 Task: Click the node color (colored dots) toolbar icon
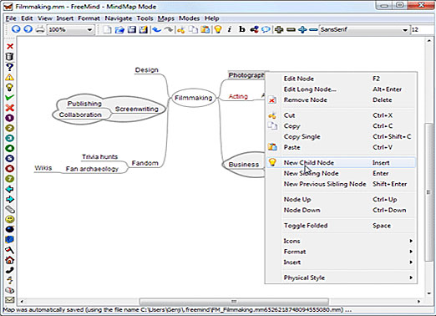[x=254, y=29]
